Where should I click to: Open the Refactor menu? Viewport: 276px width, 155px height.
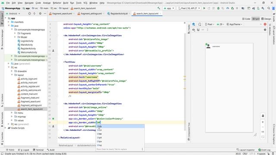(x=57, y=3)
